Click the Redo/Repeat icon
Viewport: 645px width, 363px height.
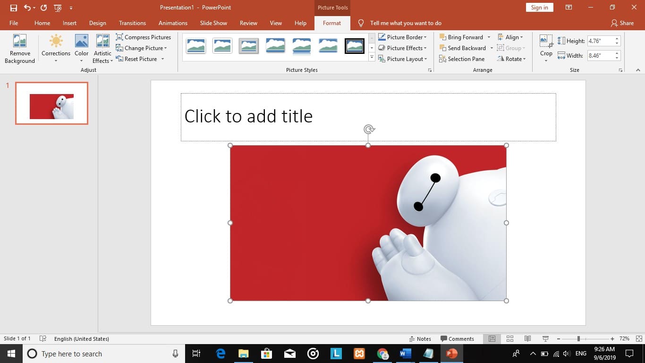pyautogui.click(x=43, y=8)
